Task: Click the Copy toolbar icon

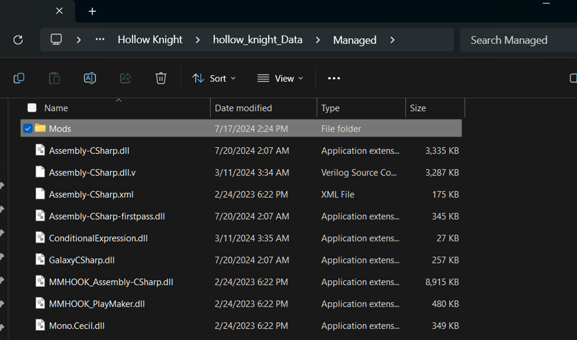Action: coord(19,78)
